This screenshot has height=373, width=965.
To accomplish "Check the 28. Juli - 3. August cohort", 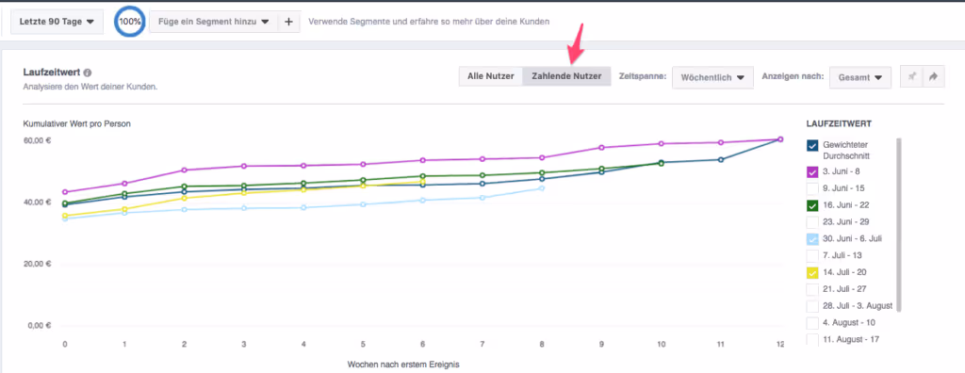I will click(x=812, y=306).
